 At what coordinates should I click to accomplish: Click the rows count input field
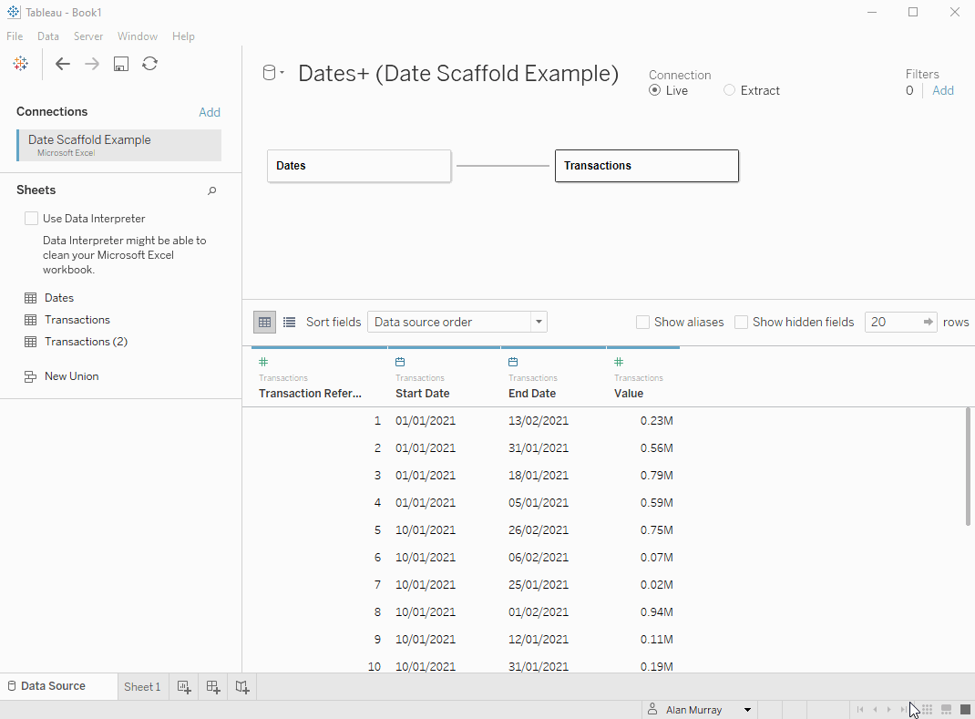pos(894,323)
